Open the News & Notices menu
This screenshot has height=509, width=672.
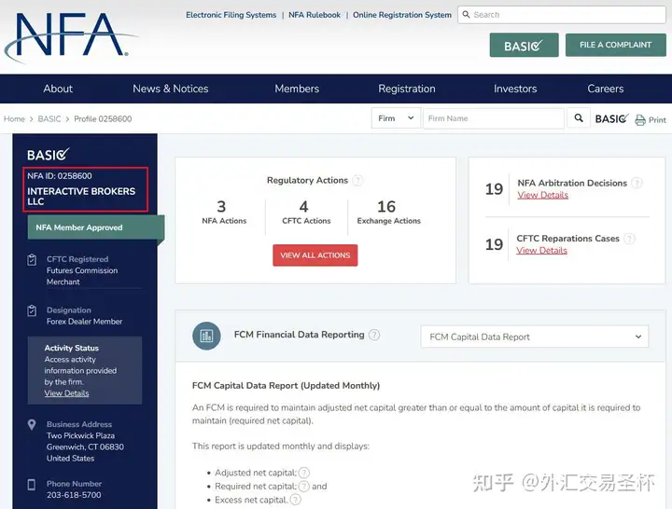point(171,89)
